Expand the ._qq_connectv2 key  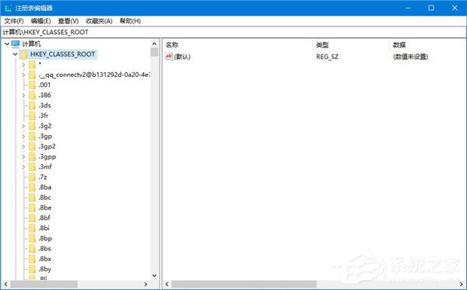[23, 75]
